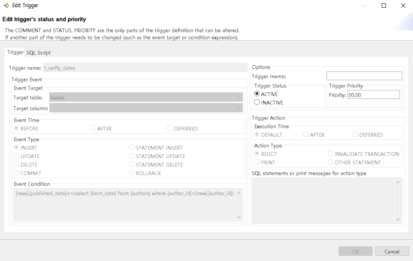The width and height of the screenshot is (413, 261).
Task: Select the UPDATE event type radio button
Action: coord(17,156)
